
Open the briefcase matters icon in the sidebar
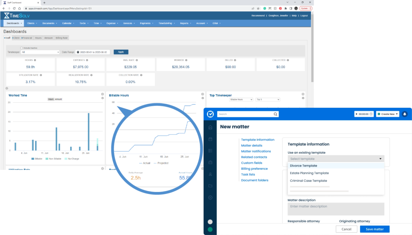[210, 162]
